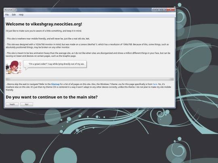
Task: Click the line about mobile friendly site
Action: pyautogui.click(x=48, y=39)
